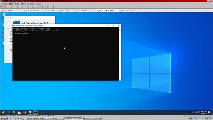
Task: Close the About Windows dialog
Action: pos(53,18)
